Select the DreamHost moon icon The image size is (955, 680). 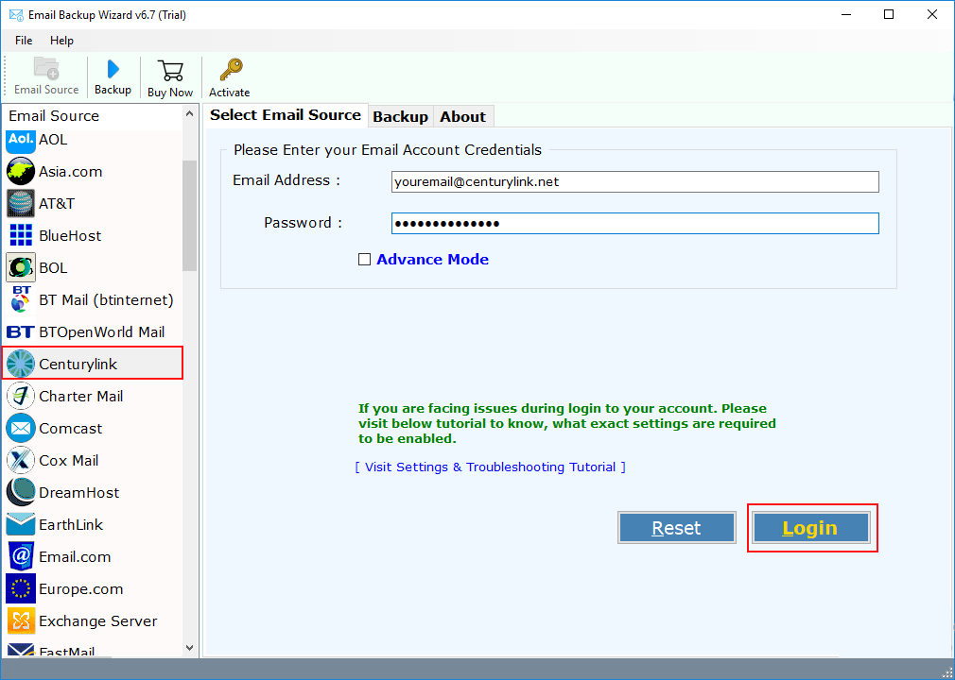click(21, 493)
